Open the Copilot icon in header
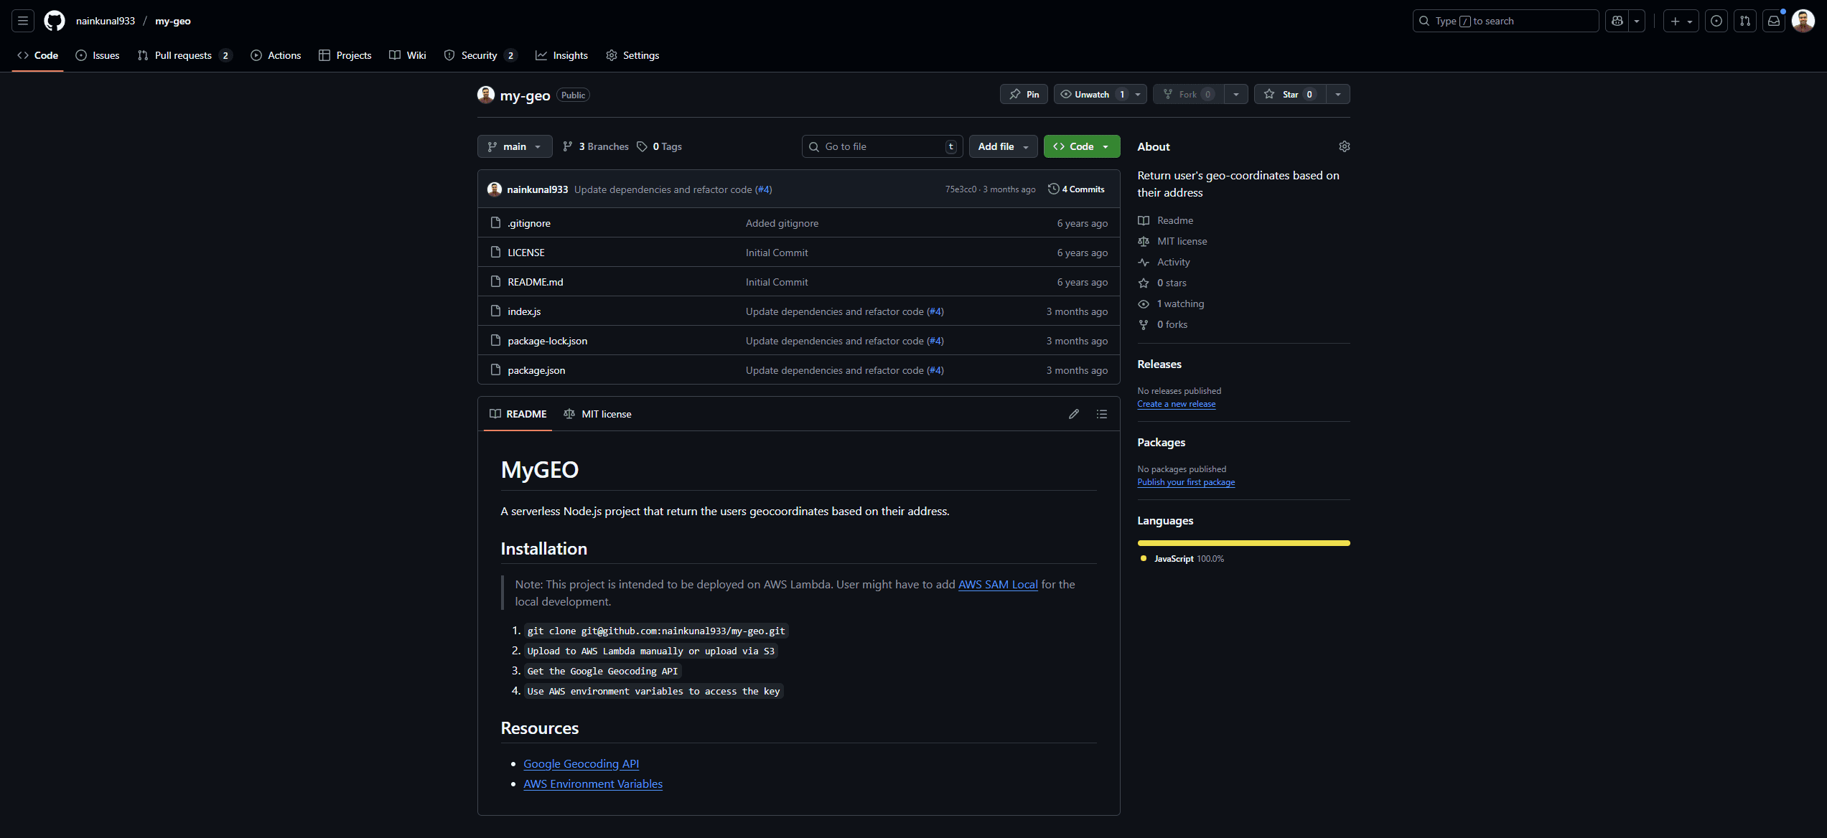The width and height of the screenshot is (1827, 838). 1617,21
